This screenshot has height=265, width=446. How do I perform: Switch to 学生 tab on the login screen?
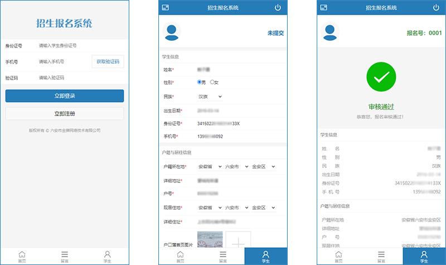click(108, 256)
